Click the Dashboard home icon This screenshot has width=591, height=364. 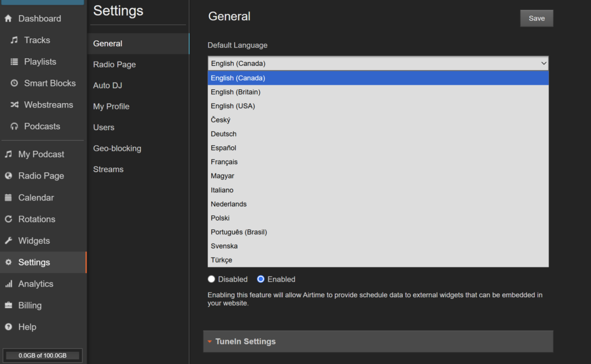8,18
